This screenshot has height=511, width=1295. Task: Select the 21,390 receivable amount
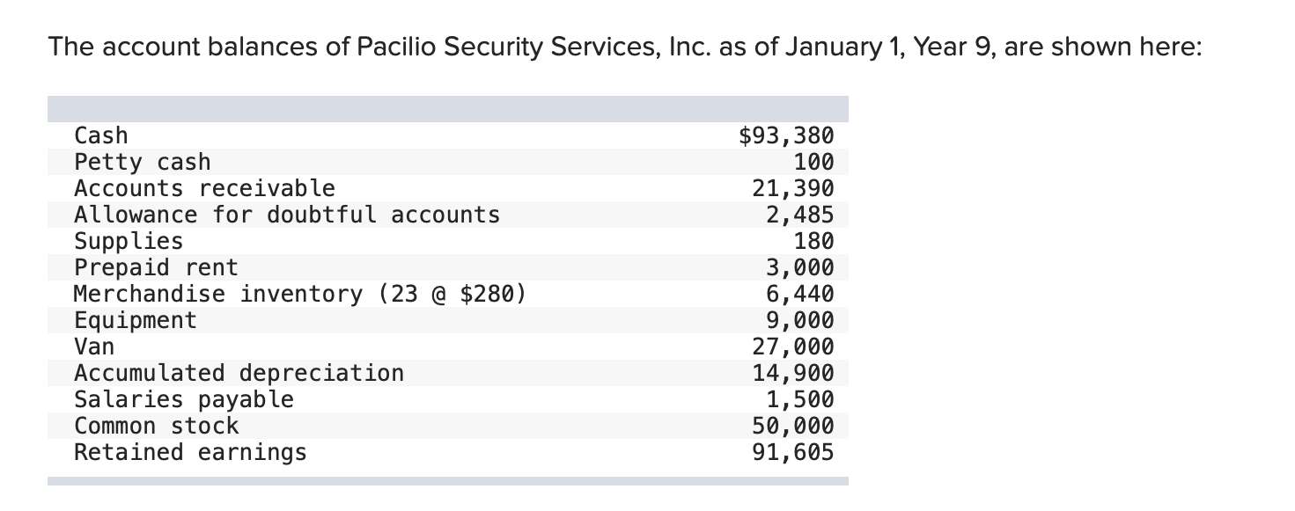click(792, 188)
